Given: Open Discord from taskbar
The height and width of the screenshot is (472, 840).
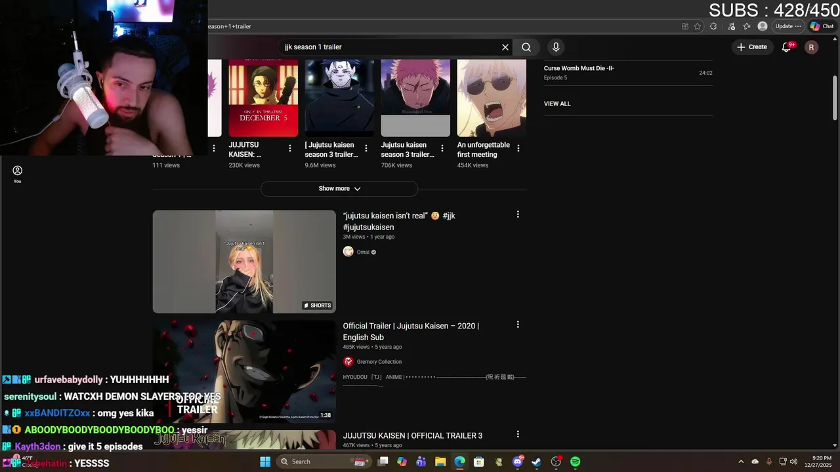Looking at the screenshot, I should pyautogui.click(x=518, y=462).
